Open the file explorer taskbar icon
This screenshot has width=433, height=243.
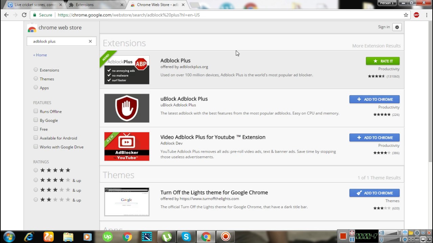(68, 237)
